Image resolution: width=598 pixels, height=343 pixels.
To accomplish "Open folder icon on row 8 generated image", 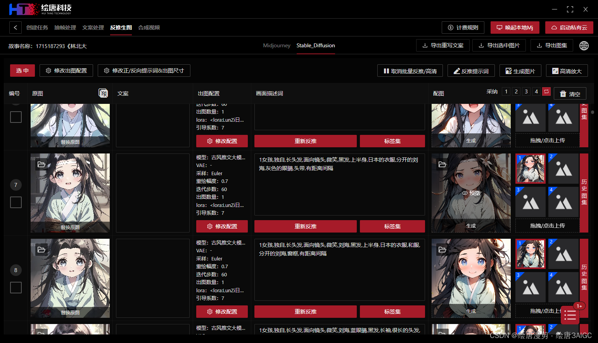I will [x=442, y=250].
